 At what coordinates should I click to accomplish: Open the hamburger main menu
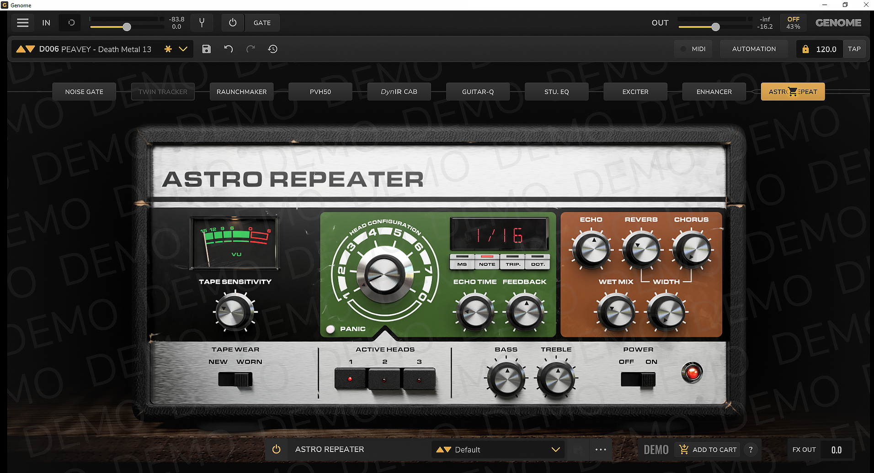pyautogui.click(x=23, y=23)
